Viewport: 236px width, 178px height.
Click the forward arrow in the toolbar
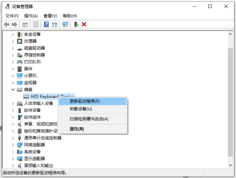click(x=14, y=24)
